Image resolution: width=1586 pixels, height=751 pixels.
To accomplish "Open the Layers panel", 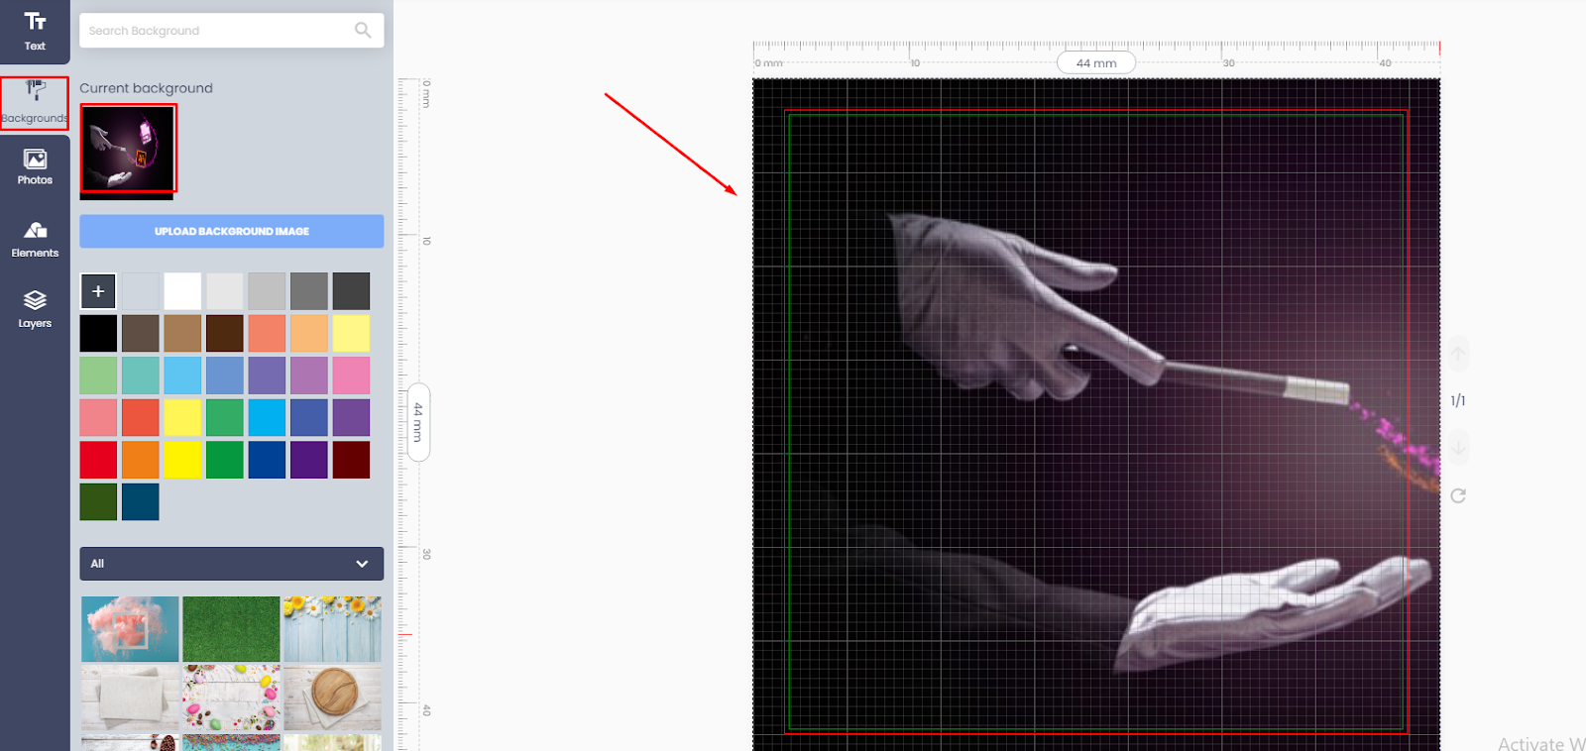I will pos(35,309).
